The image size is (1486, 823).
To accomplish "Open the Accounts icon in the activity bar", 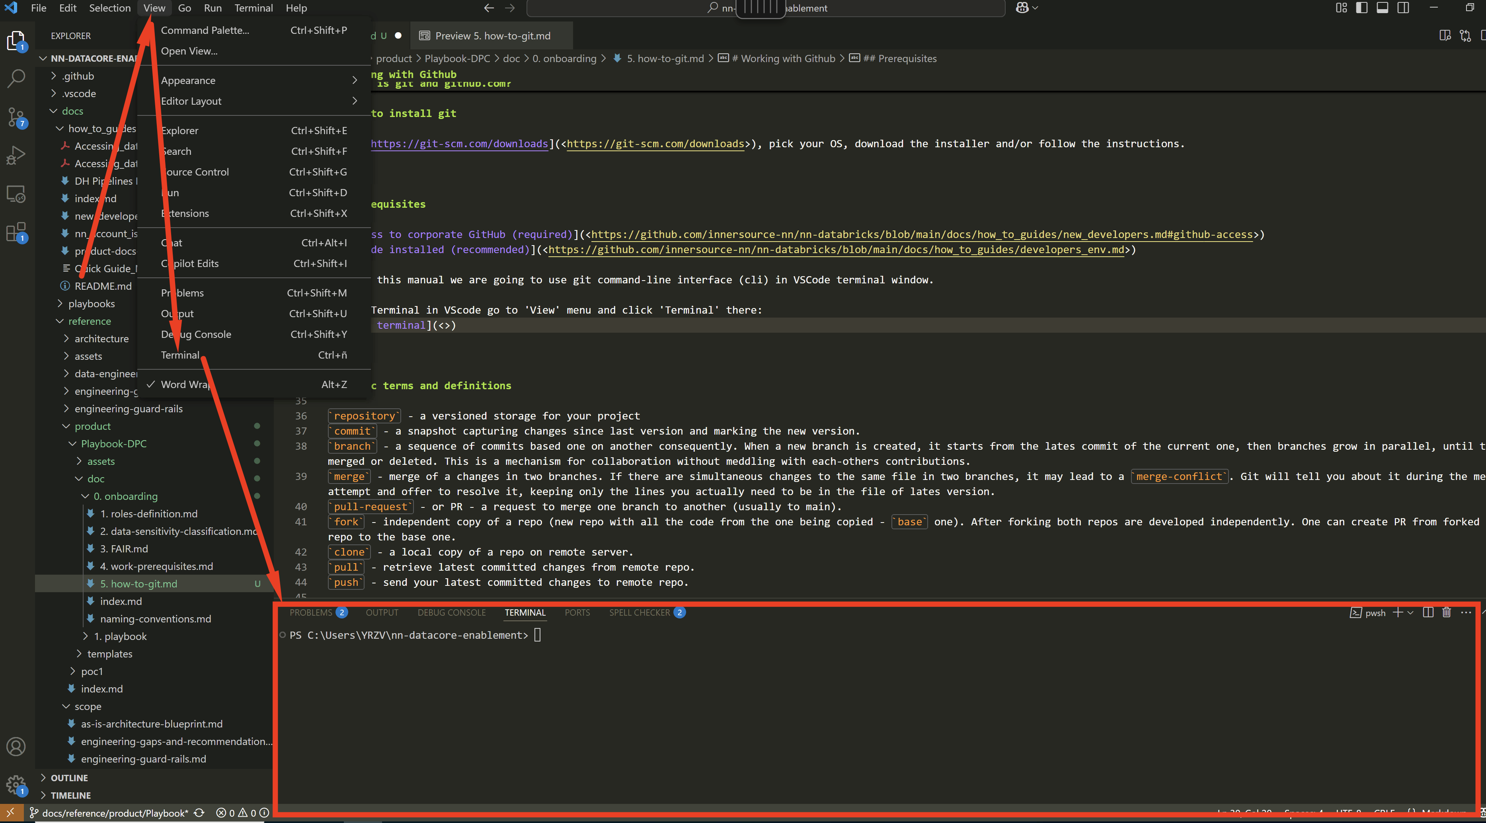I will (x=16, y=746).
